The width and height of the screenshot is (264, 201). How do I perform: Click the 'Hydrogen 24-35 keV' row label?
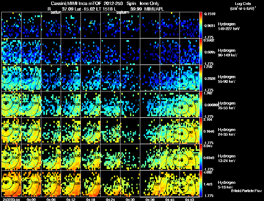pyautogui.click(x=227, y=132)
